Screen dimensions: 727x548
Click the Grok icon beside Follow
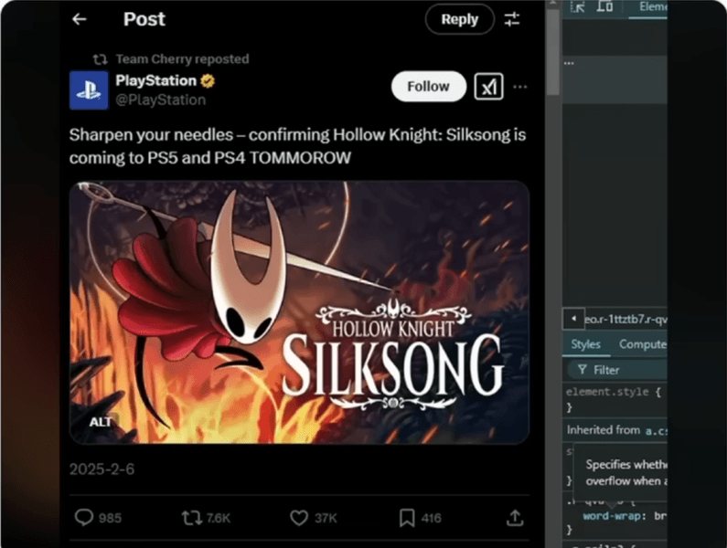tap(490, 87)
